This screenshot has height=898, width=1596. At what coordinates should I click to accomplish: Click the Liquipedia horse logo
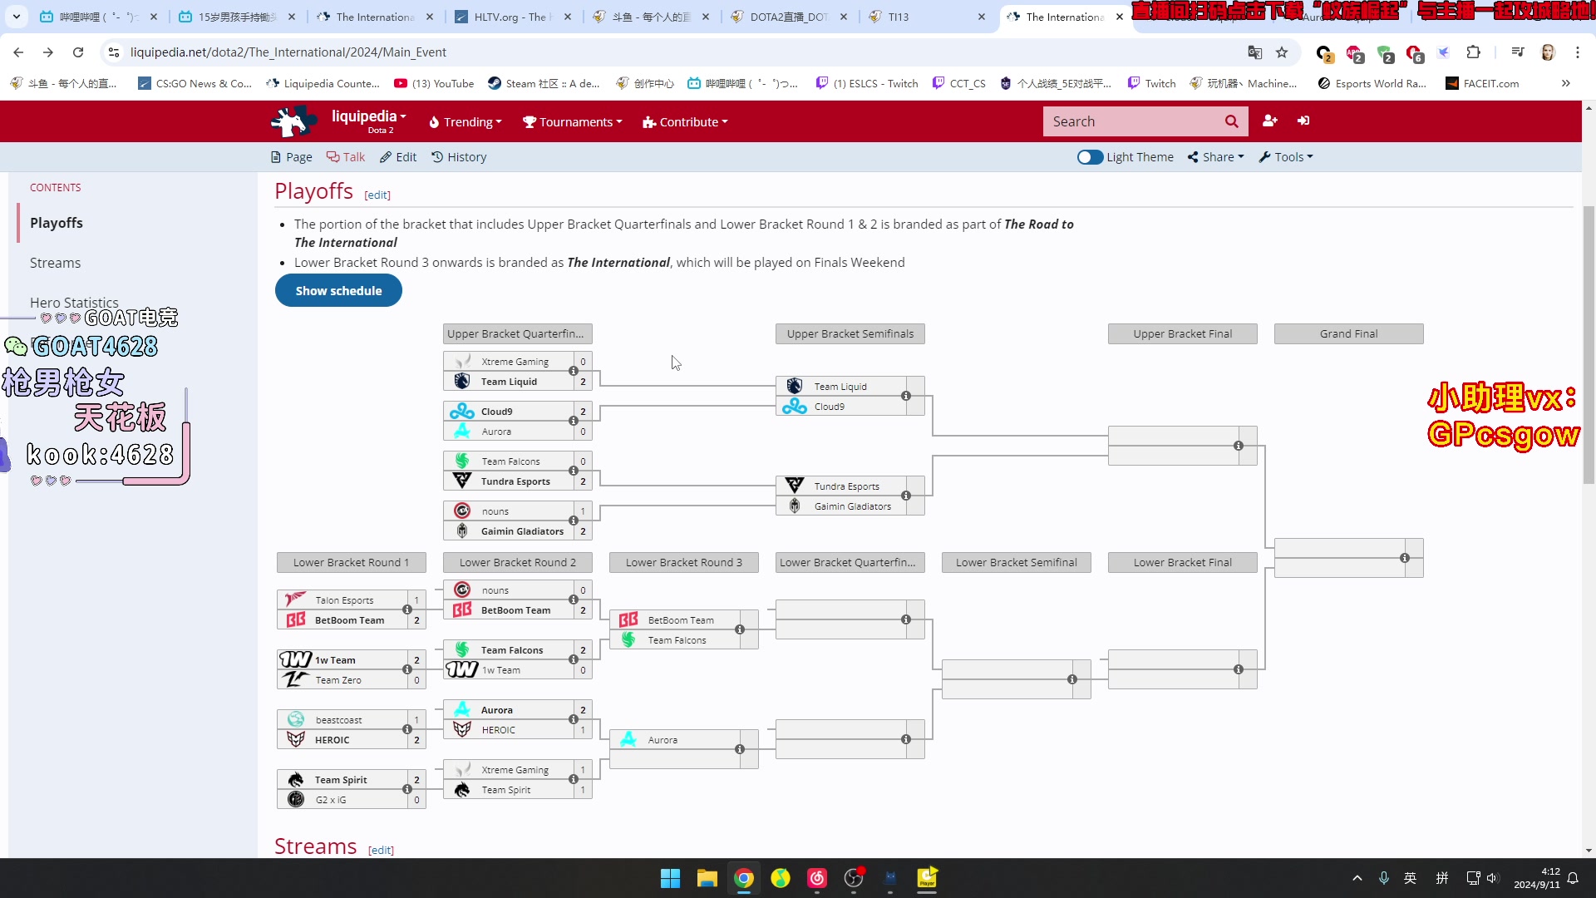click(293, 121)
